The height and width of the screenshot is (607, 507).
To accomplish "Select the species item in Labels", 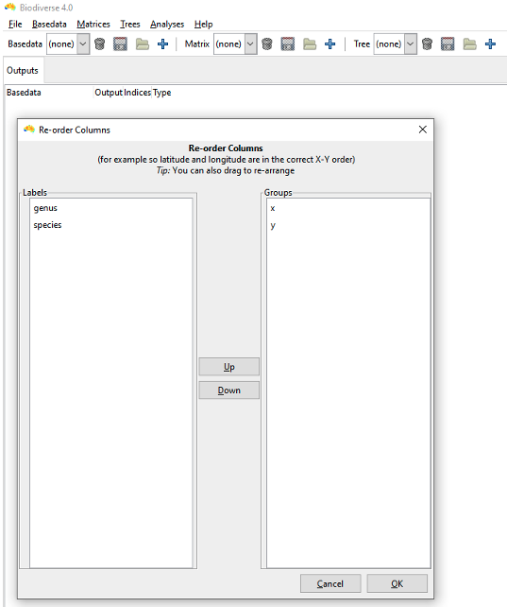I will coord(47,225).
